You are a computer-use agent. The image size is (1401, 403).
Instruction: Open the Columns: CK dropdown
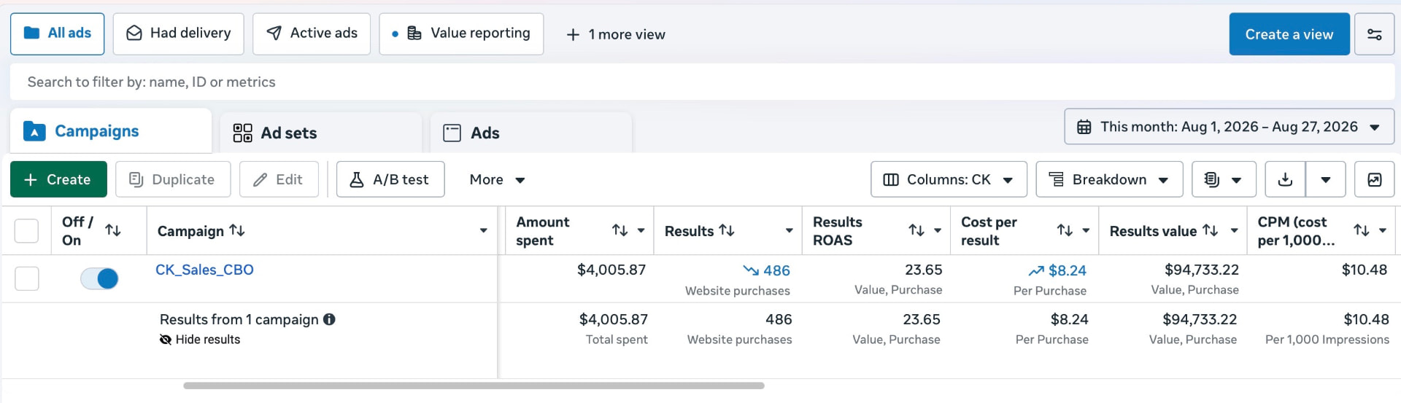tap(949, 179)
